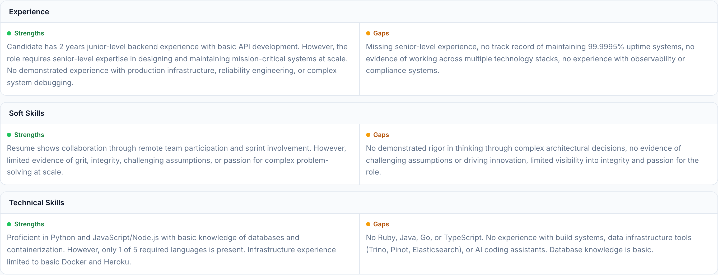The image size is (718, 275).
Task: Click the paragraph about 2 years junior-level backend experience
Action: coord(177,65)
